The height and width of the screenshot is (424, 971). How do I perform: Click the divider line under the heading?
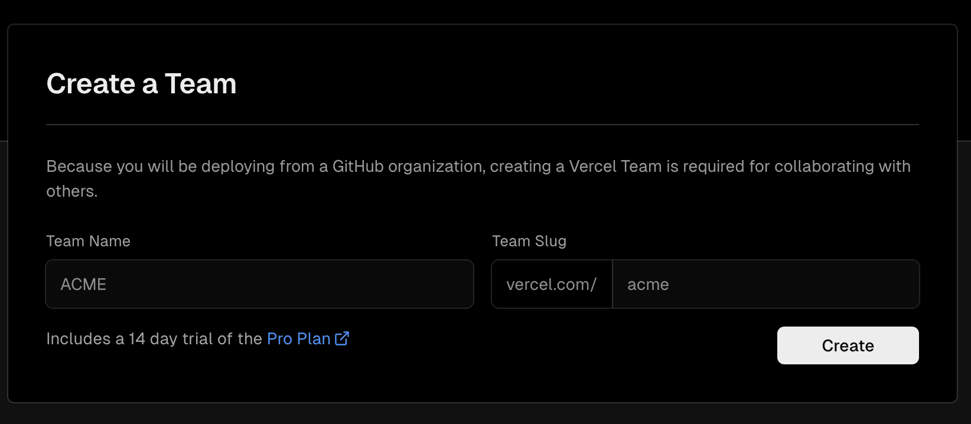pyautogui.click(x=483, y=125)
